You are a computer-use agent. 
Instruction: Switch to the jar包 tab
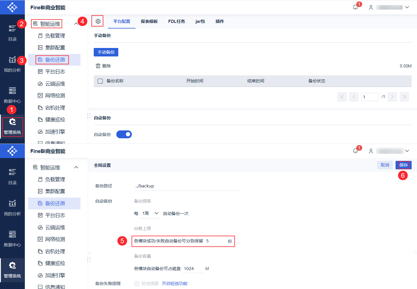[x=200, y=21]
